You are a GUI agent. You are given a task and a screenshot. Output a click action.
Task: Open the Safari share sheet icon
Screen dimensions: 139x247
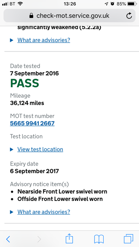pos(69,239)
